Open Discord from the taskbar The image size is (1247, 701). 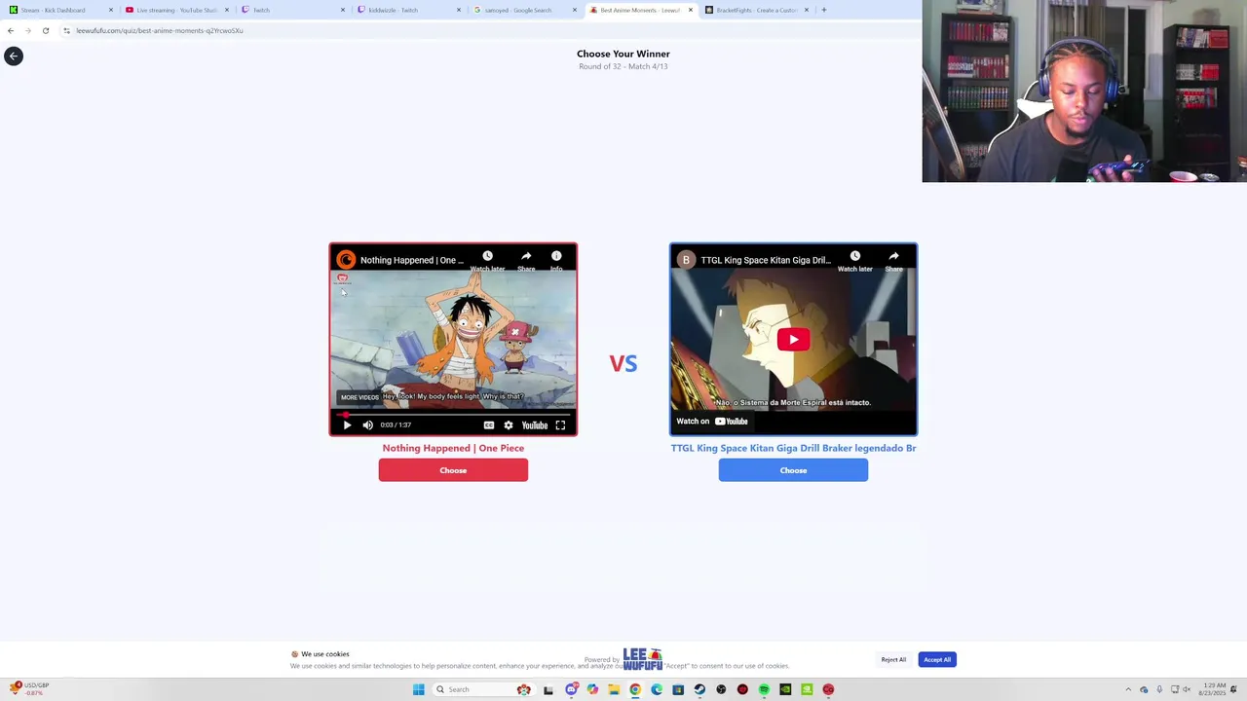point(571,689)
